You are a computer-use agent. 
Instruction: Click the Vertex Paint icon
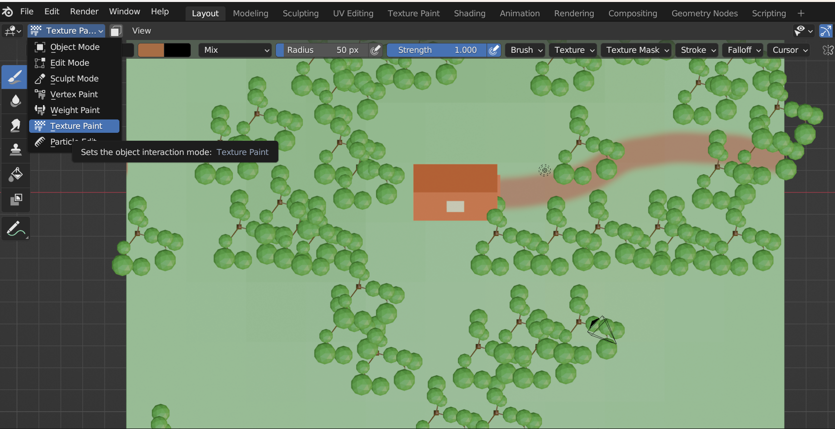[x=40, y=94]
